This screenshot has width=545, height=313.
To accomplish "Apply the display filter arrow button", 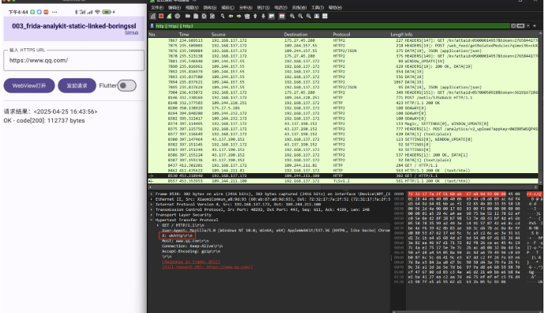I will 521,26.
